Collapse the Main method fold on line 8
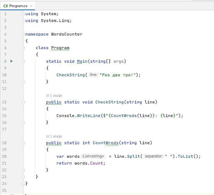The image size is (214, 195). tap(23, 61)
